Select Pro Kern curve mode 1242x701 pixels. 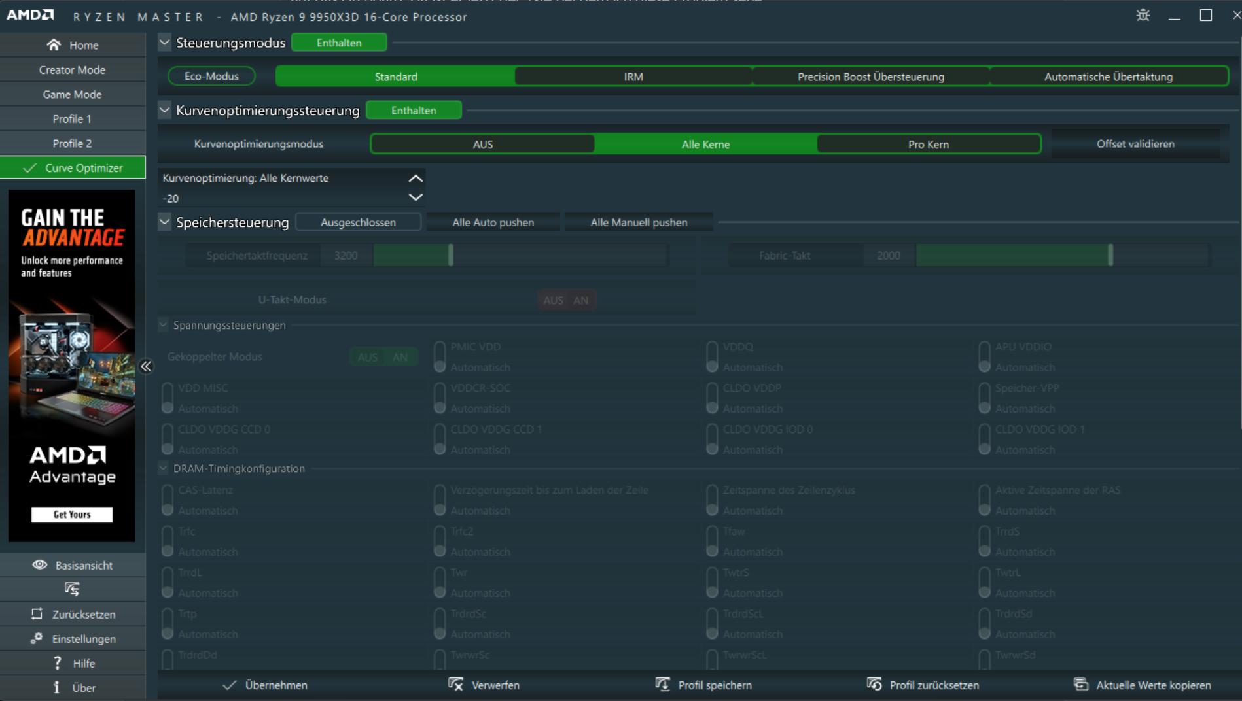(929, 144)
